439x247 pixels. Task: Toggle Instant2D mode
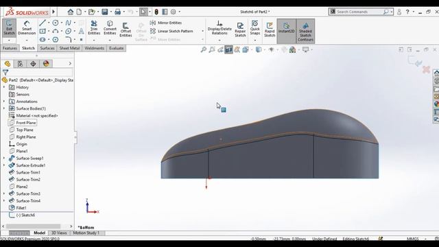point(286,31)
